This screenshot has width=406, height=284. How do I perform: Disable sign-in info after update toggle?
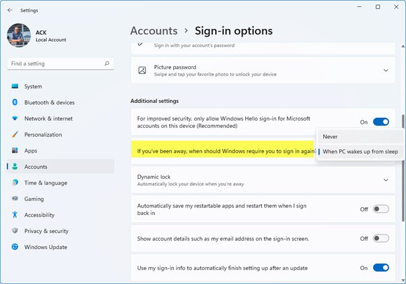[x=381, y=268]
